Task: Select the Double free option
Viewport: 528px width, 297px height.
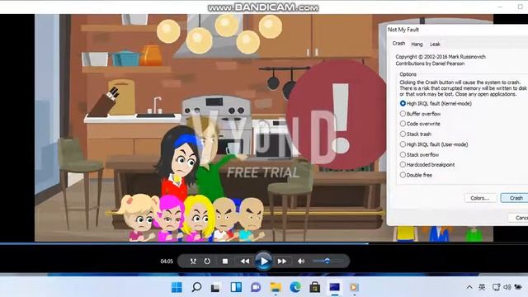Action: point(416,175)
